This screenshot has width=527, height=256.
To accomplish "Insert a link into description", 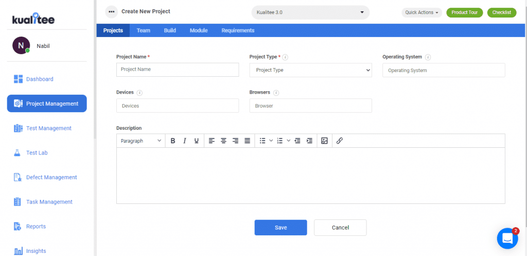I will (340, 141).
